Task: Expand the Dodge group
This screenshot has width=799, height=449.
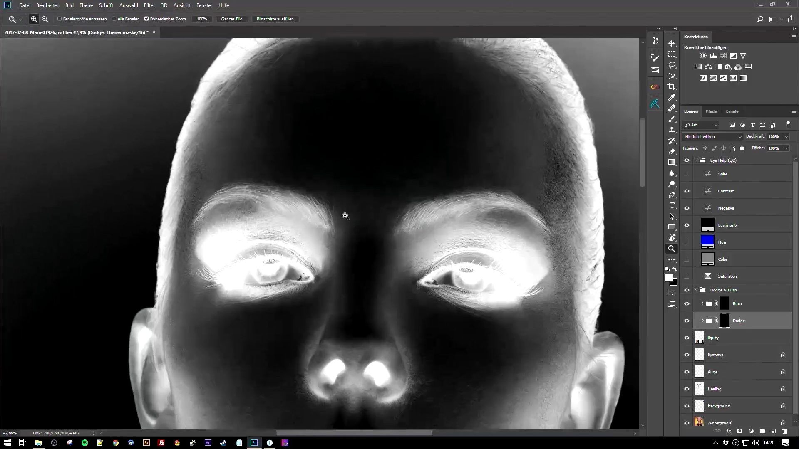Action: 702,321
